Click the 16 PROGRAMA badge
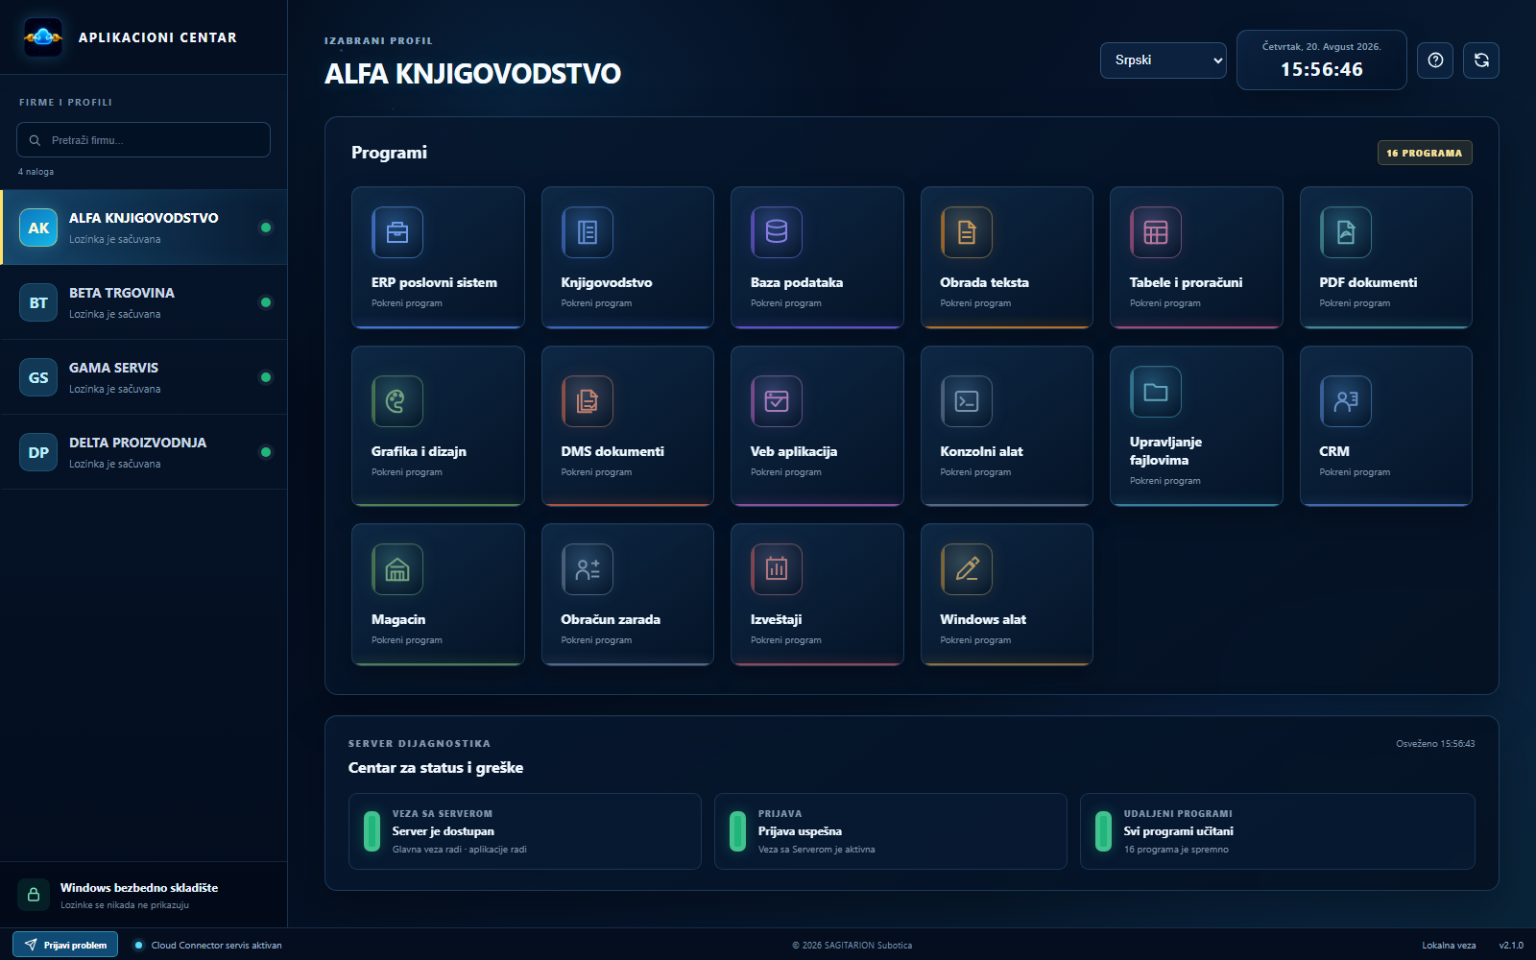1536x960 pixels. 1425,153
